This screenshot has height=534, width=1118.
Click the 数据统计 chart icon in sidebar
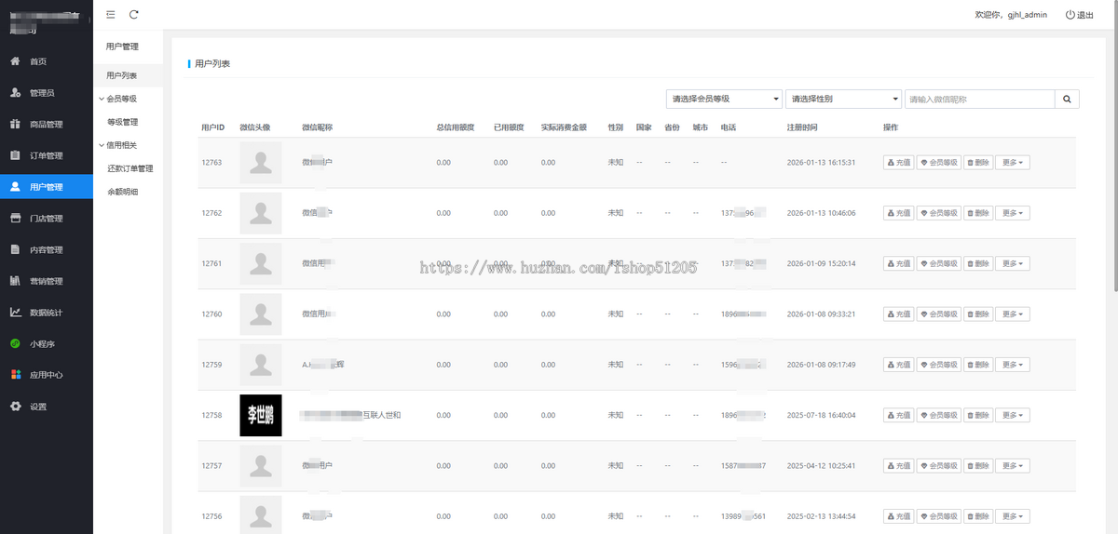click(15, 313)
